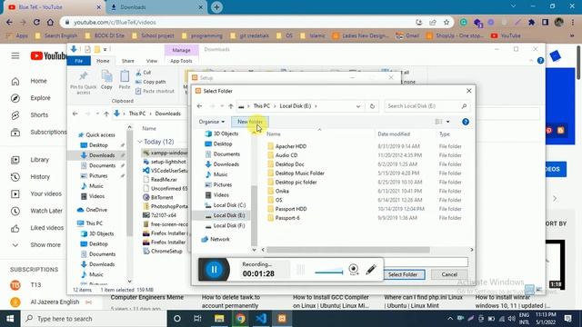Open the Organise dropdown menu
The image size is (582, 327).
[211, 122]
